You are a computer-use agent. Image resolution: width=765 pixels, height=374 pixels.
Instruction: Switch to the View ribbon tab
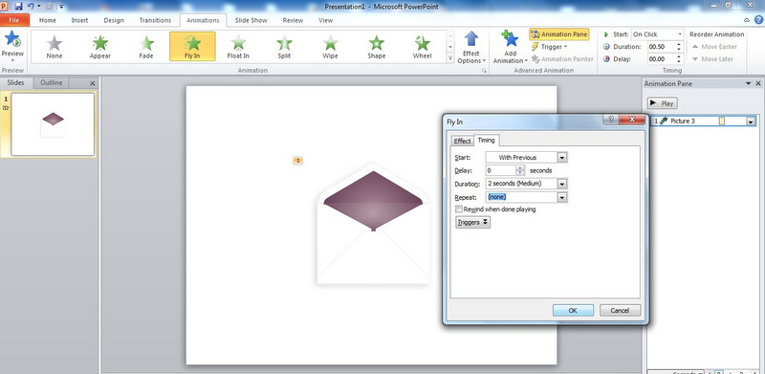coord(325,20)
